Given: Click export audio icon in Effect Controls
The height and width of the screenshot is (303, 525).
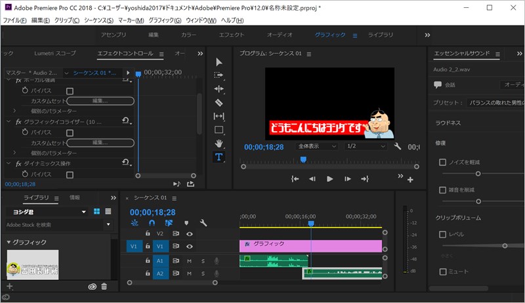Looking at the screenshot, I should (x=190, y=184).
